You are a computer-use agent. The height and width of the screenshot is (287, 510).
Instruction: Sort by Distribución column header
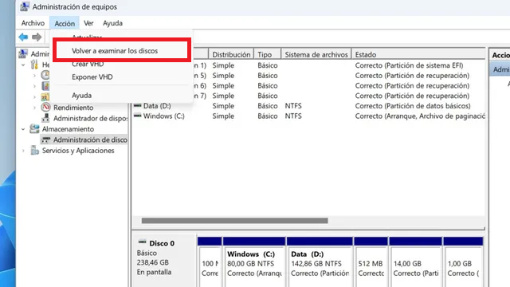coord(231,54)
